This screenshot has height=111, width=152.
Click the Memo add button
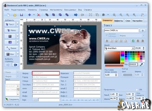pyautogui.click(x=11, y=30)
